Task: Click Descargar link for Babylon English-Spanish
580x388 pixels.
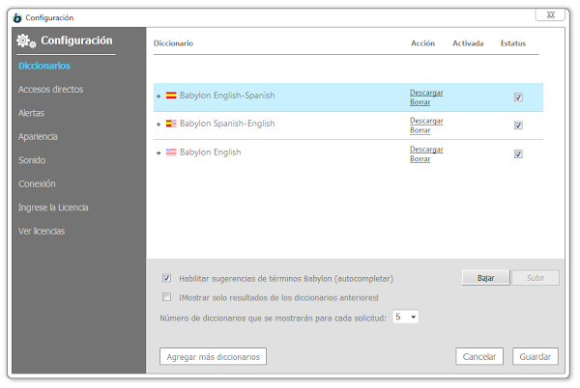Action: point(426,93)
